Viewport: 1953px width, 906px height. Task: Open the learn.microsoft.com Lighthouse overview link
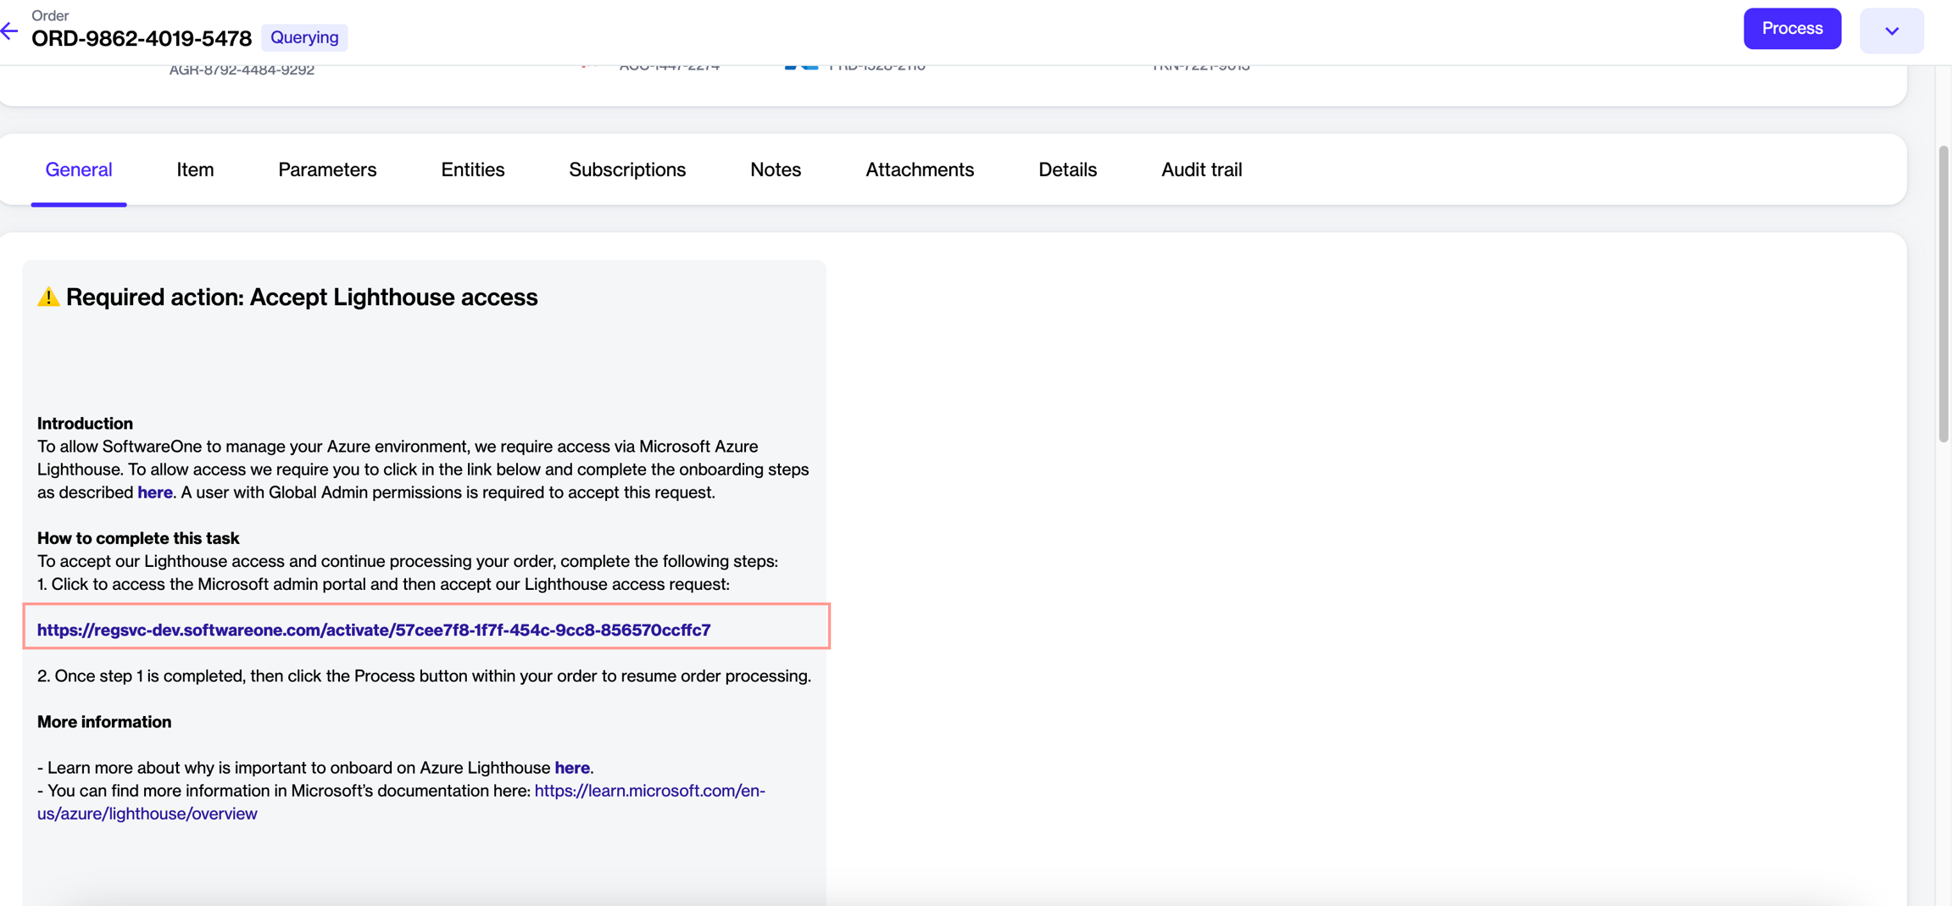point(649,791)
